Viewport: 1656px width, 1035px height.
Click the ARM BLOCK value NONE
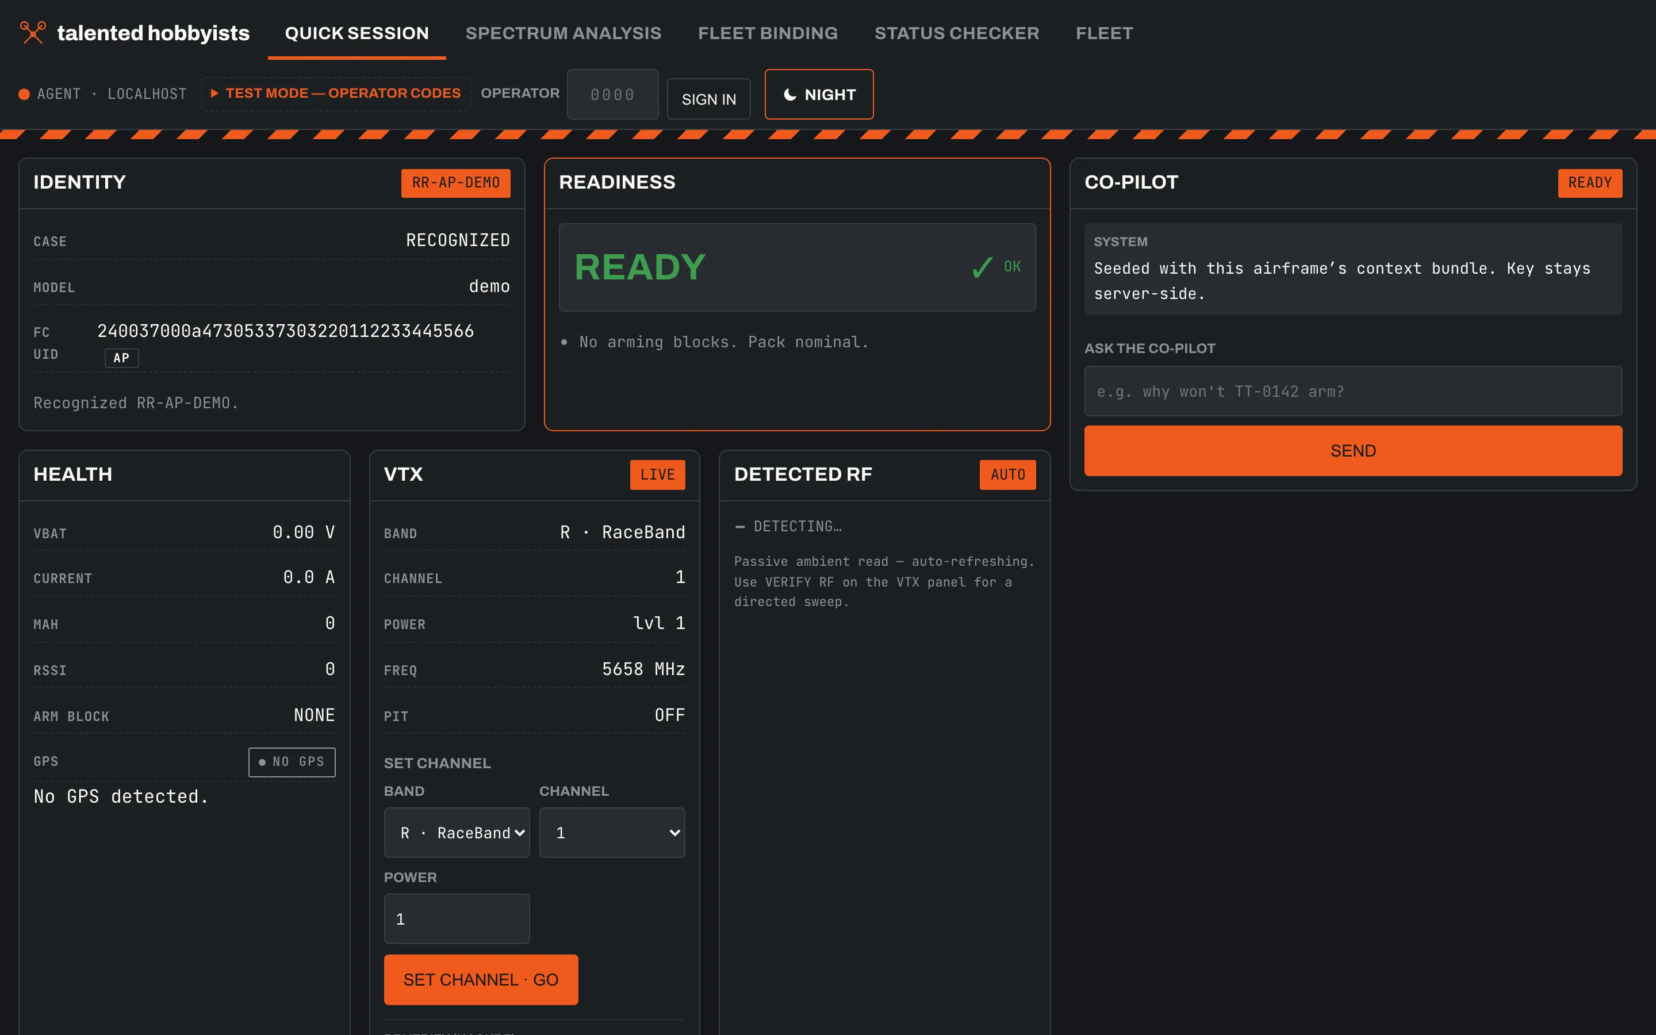(314, 715)
